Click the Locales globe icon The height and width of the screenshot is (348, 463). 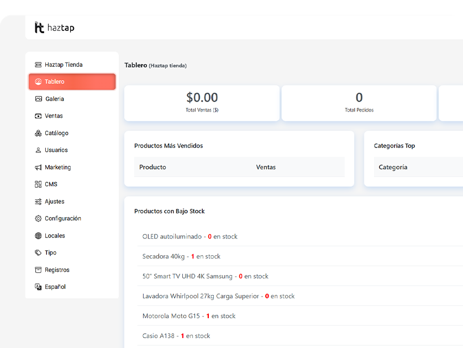pyautogui.click(x=38, y=236)
